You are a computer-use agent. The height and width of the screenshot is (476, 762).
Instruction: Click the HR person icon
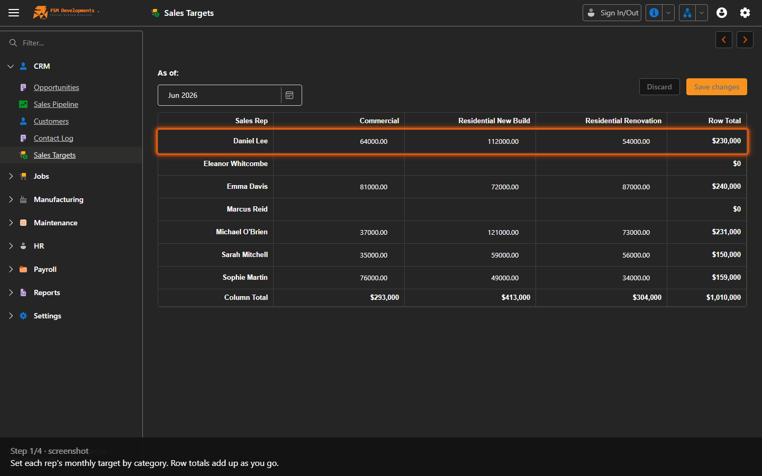tap(23, 246)
